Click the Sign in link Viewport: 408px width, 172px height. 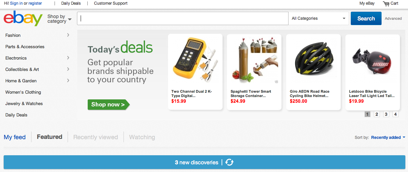16,3
